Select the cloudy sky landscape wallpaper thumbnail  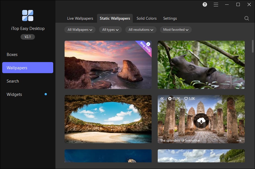pyautogui.click(x=201, y=156)
